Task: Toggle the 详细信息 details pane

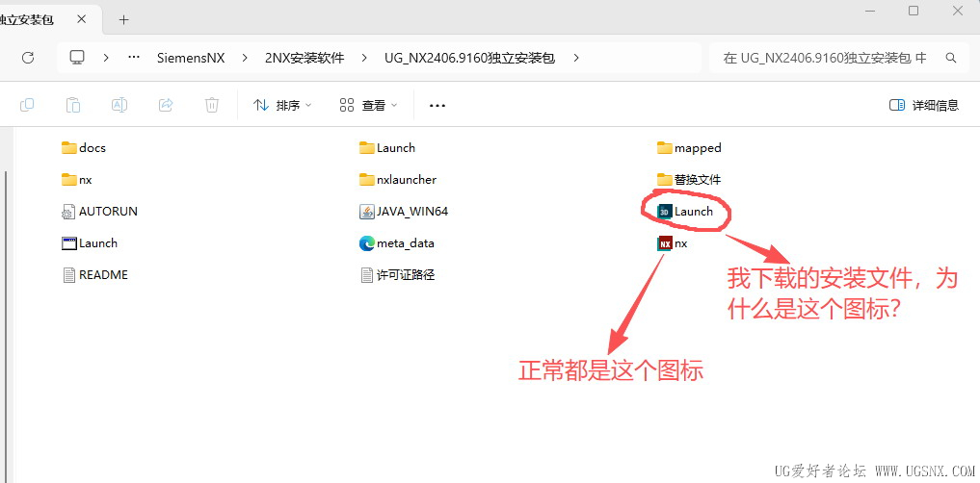Action: pyautogui.click(x=924, y=105)
